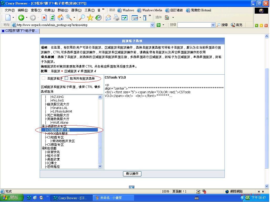Screen dimensions: 270x202
Task: Click the red Stop loading icon
Action: pyautogui.click(x=44, y=18)
